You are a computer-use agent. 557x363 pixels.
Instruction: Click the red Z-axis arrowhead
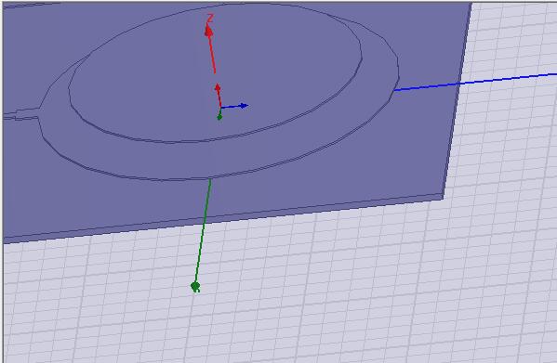209,31
